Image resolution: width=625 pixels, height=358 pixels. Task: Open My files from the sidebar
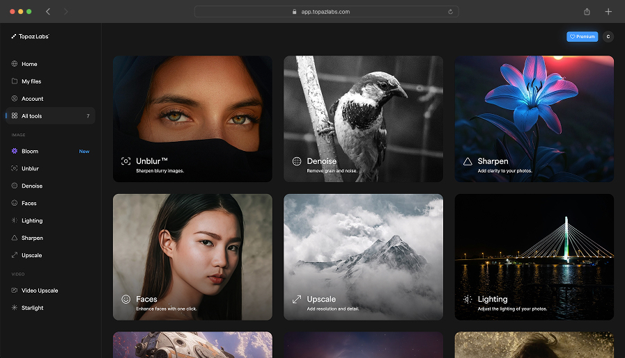click(x=50, y=81)
